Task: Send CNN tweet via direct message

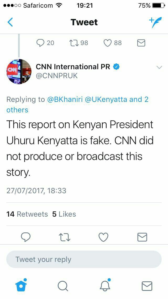Action: 142,237
